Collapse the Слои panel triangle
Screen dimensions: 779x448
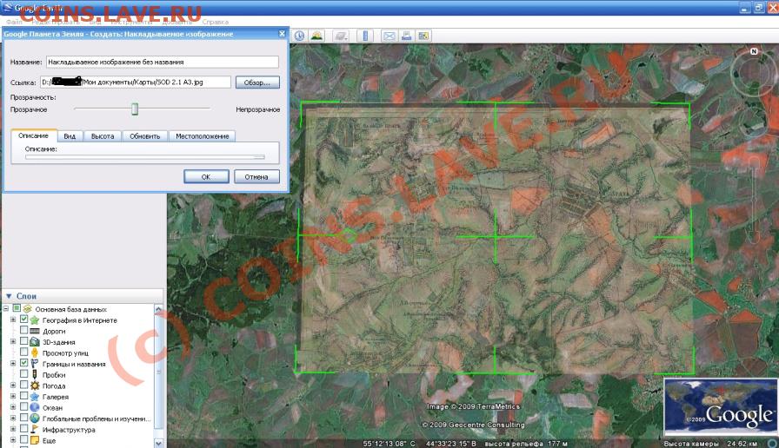tap(9, 296)
